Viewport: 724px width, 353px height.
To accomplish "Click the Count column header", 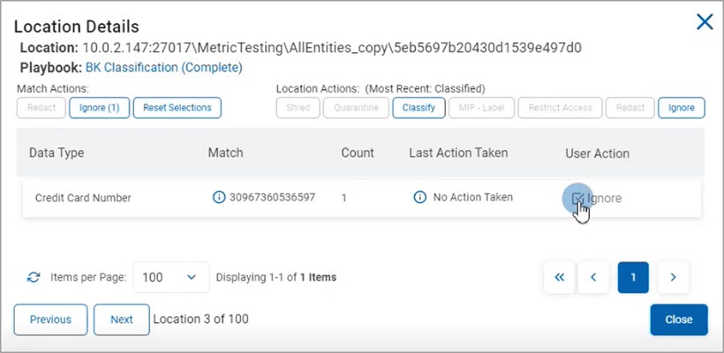I will point(358,153).
